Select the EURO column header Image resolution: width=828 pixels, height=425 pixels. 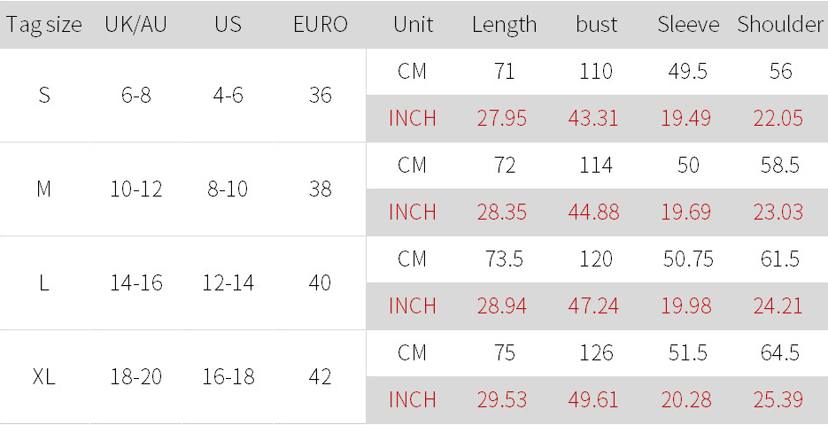click(320, 25)
